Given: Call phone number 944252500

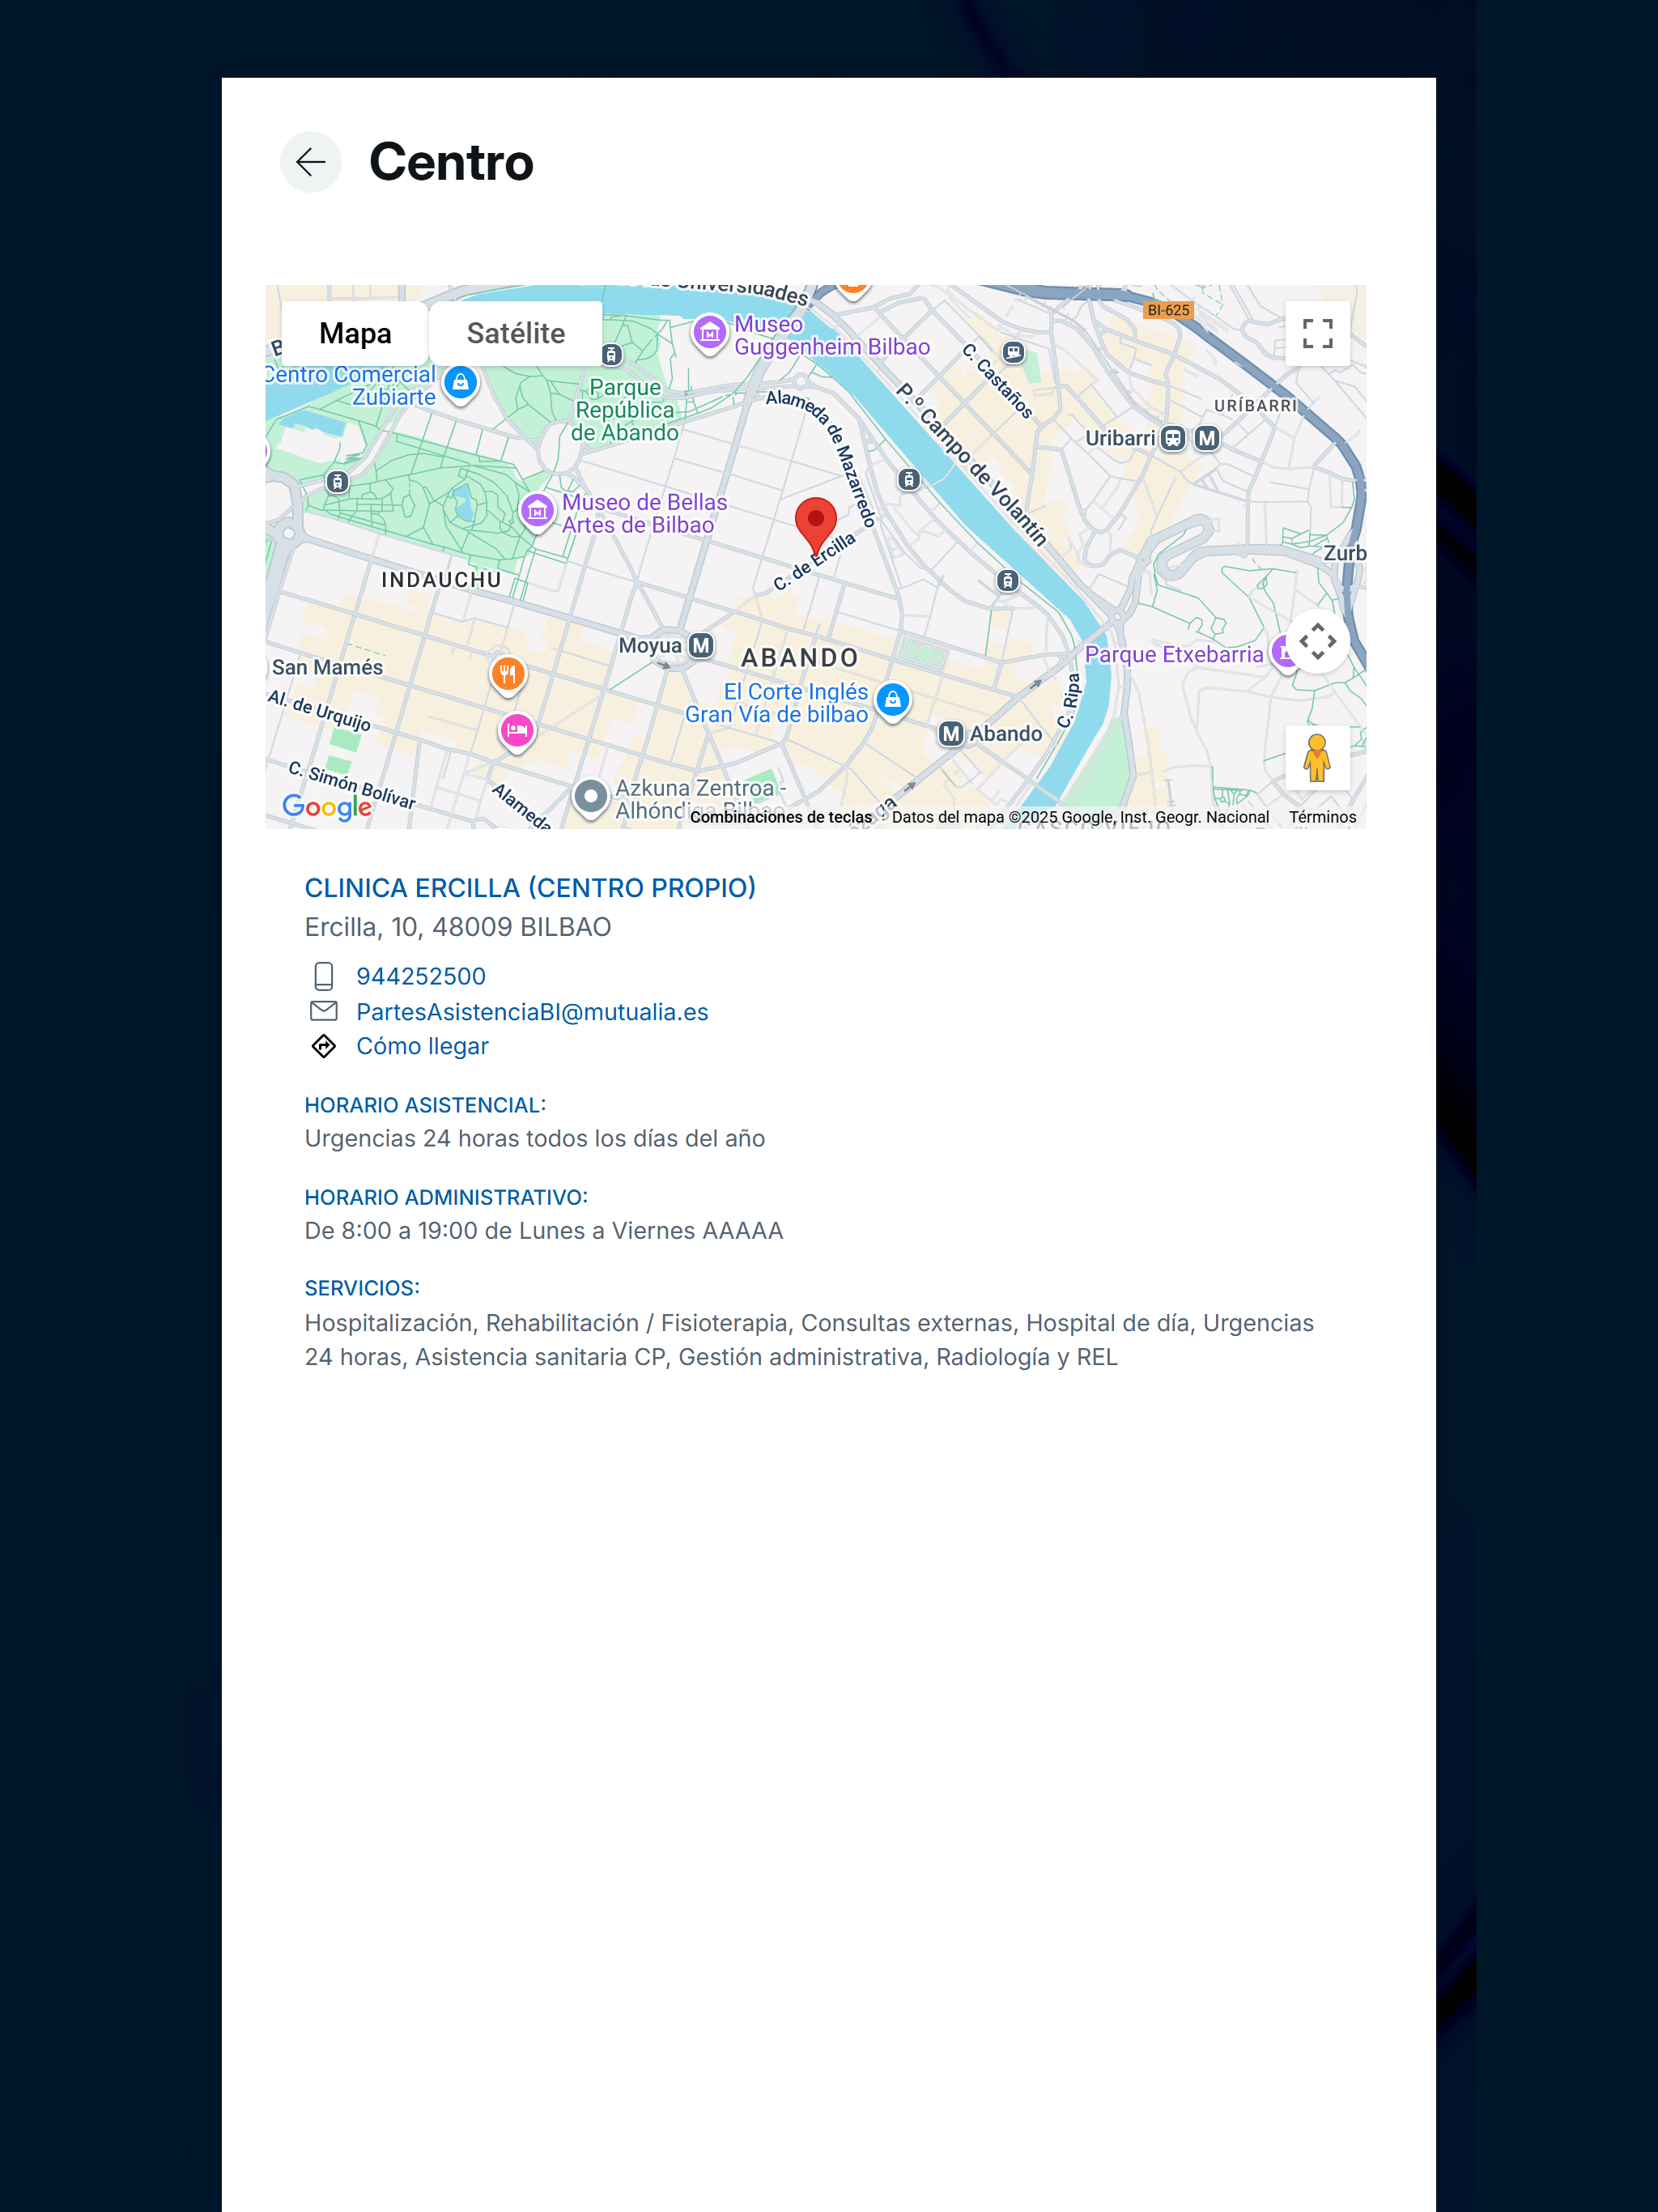Looking at the screenshot, I should (421, 976).
